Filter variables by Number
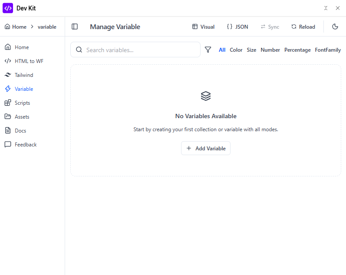Image resolution: width=346 pixels, height=275 pixels. click(x=270, y=50)
